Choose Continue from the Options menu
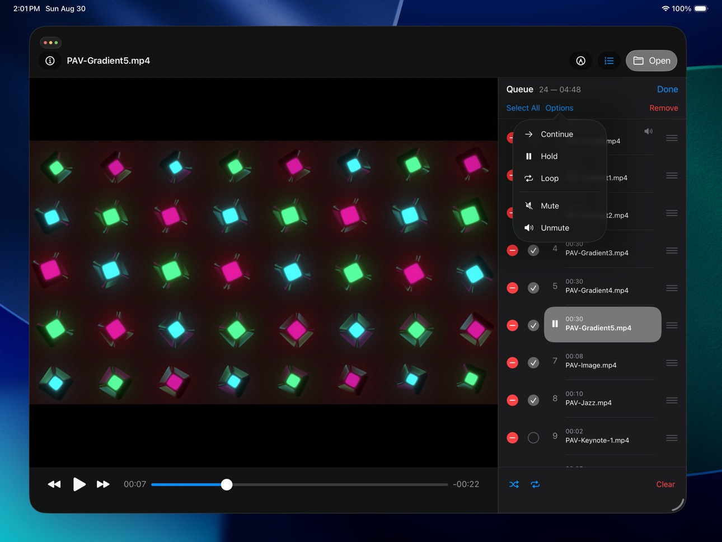The height and width of the screenshot is (542, 722). 559,134
